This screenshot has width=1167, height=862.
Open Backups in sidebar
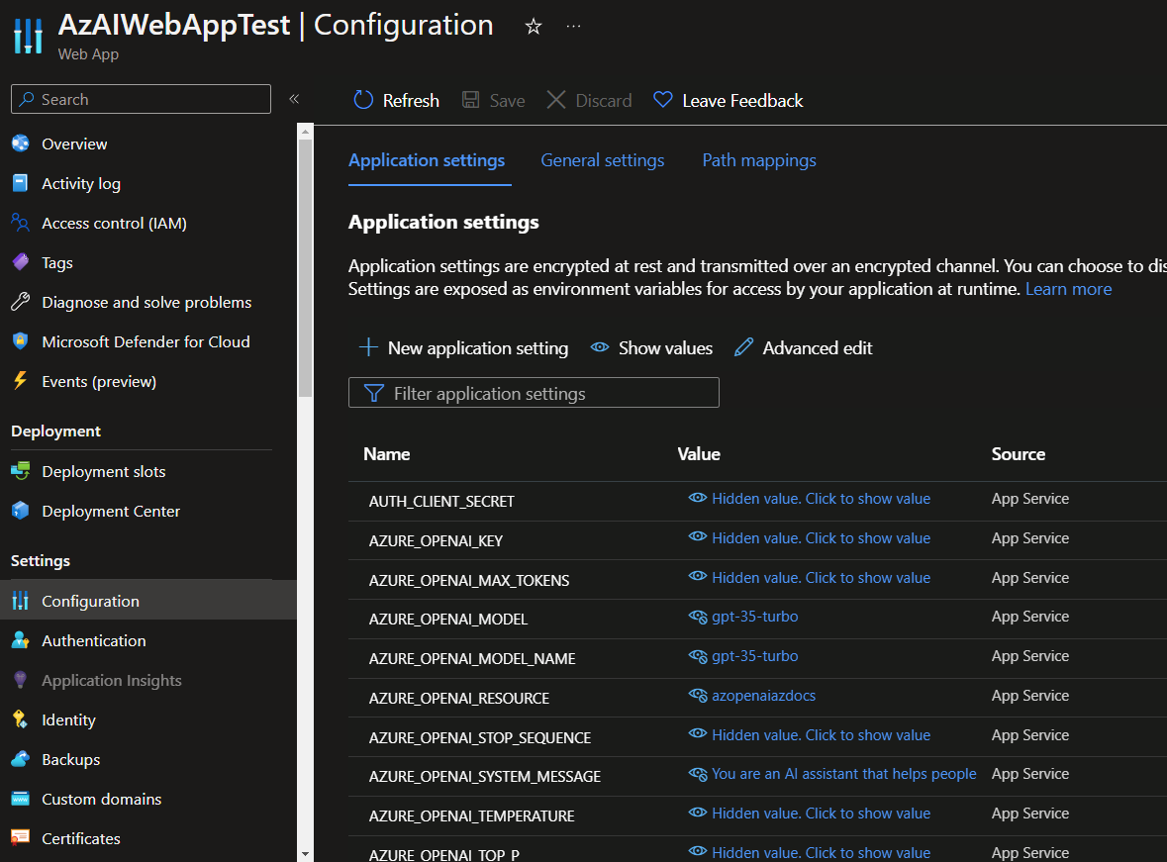click(x=70, y=759)
